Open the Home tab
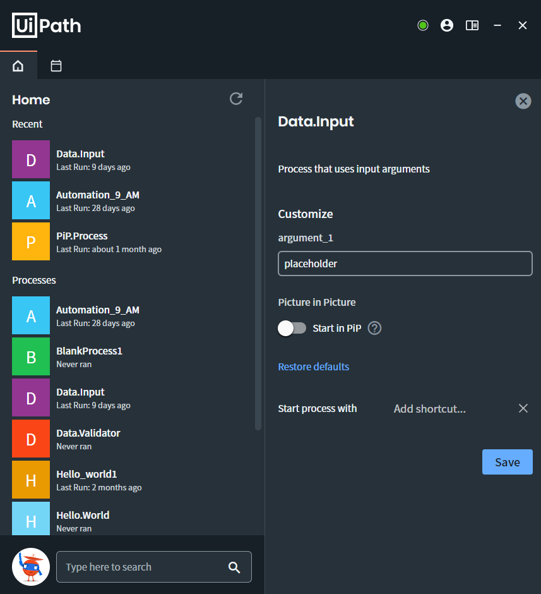The width and height of the screenshot is (541, 594). click(18, 66)
